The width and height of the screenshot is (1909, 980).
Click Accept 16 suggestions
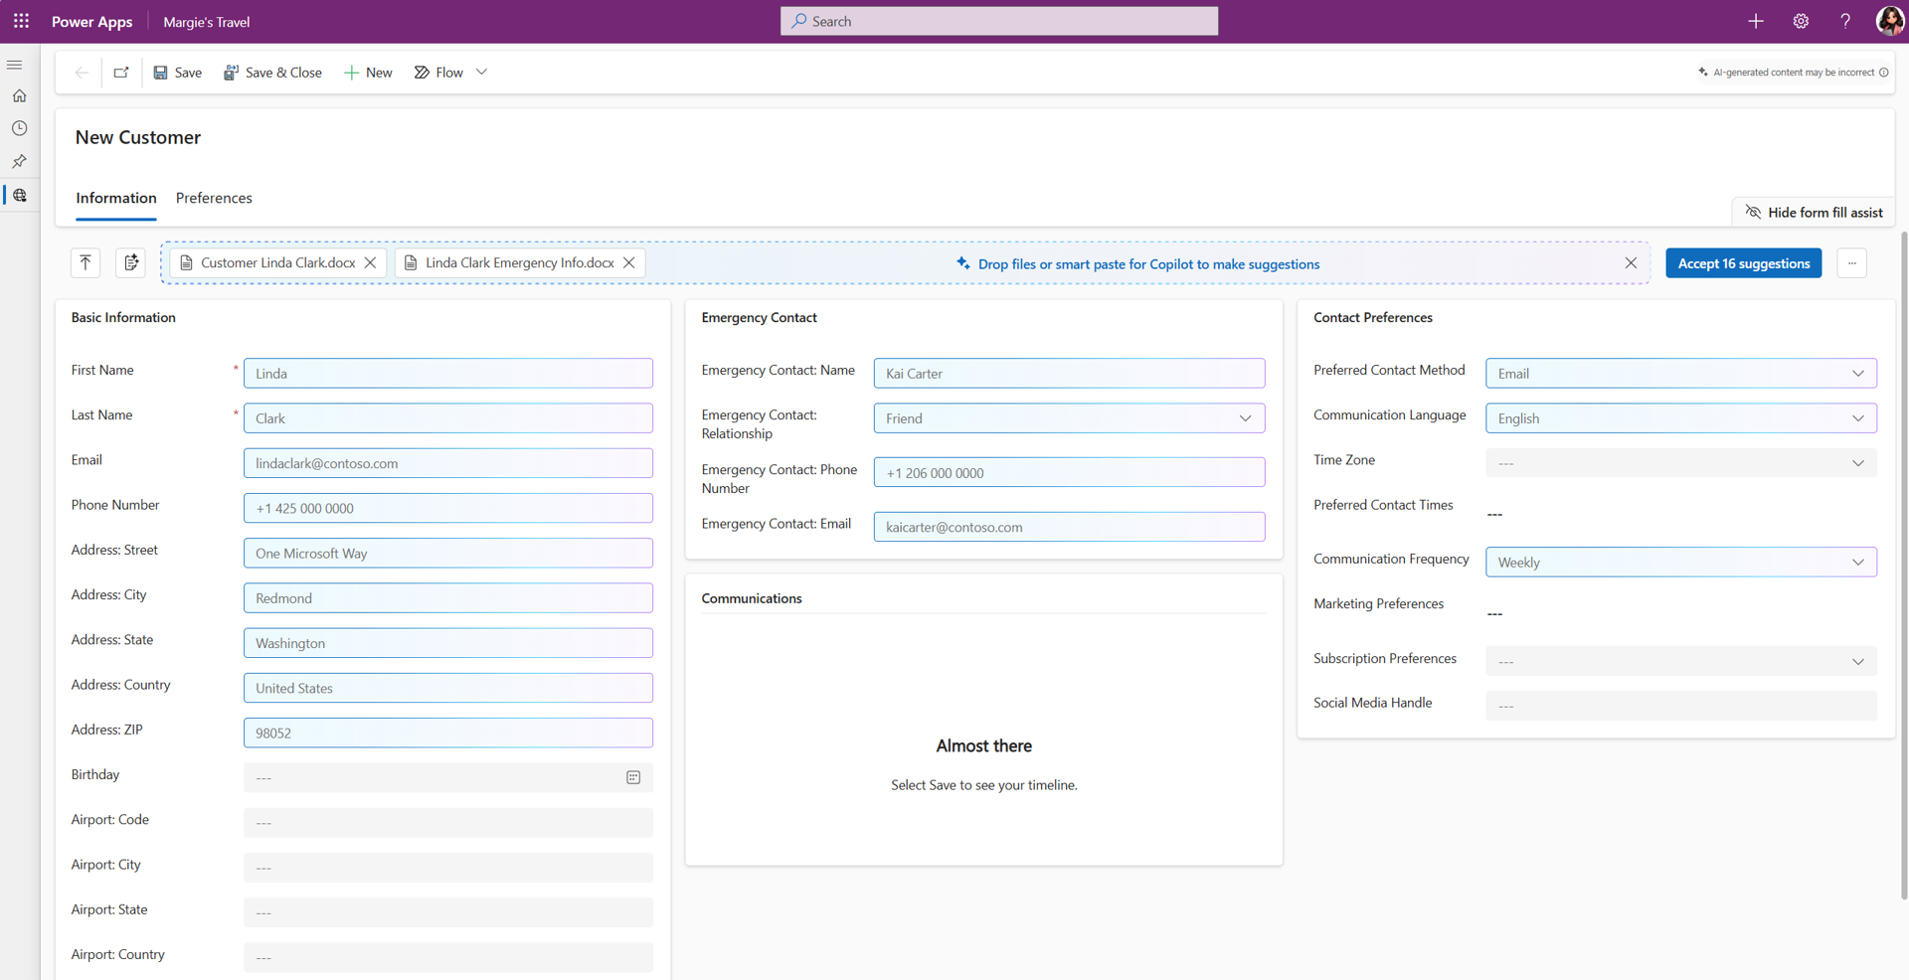pos(1743,262)
